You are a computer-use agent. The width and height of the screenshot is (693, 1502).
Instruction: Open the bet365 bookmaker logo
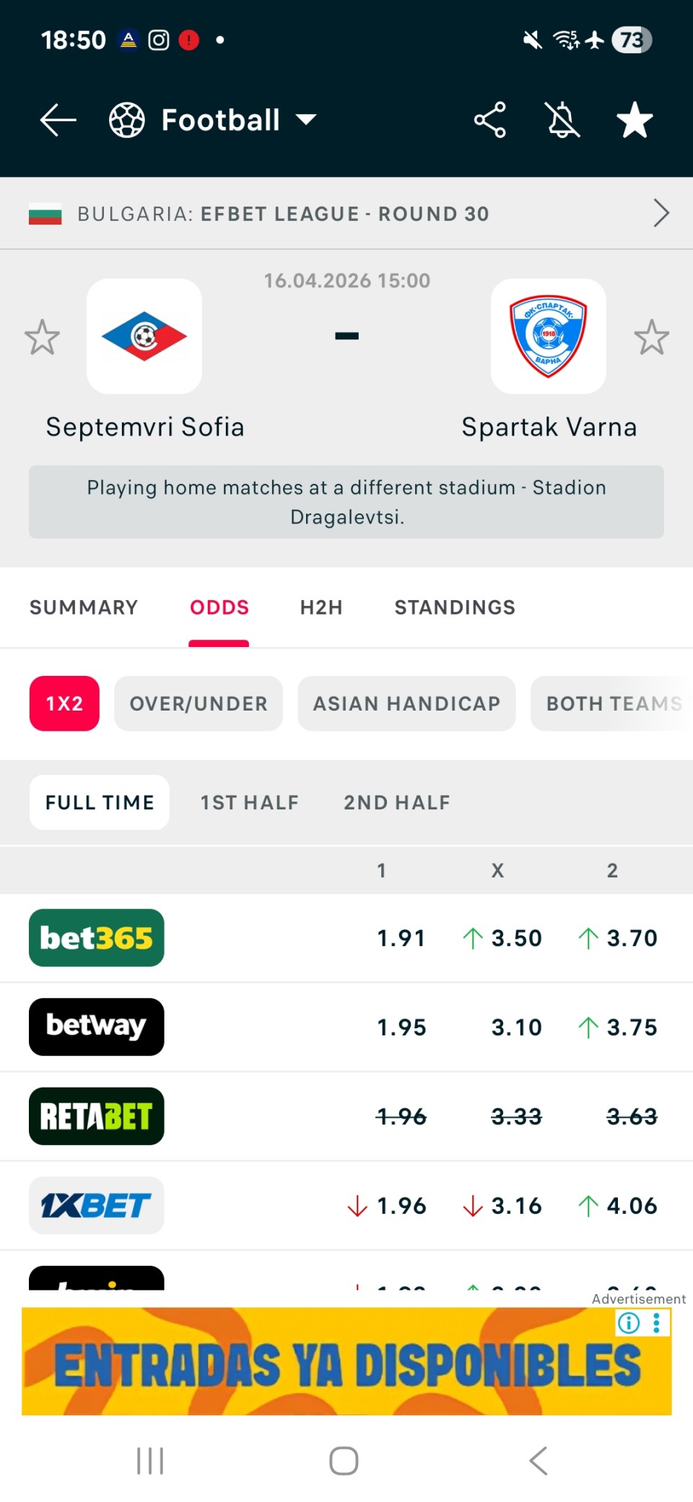click(97, 938)
